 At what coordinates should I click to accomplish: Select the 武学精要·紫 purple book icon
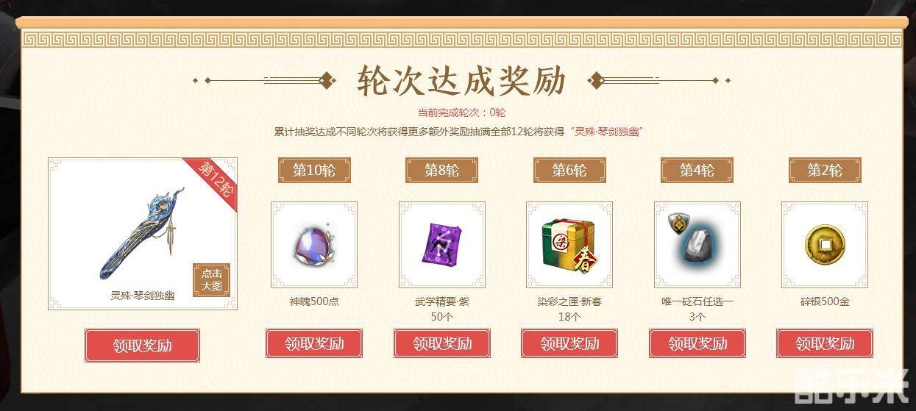pos(442,245)
